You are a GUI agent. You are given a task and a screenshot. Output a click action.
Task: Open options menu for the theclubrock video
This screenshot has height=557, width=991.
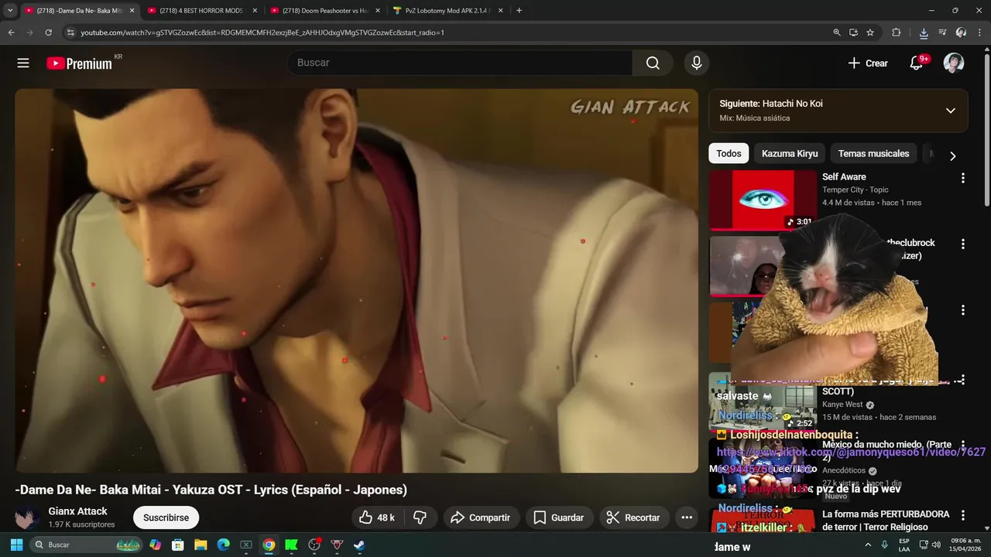[963, 244]
